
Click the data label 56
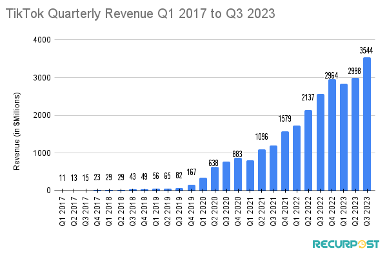[x=155, y=176]
